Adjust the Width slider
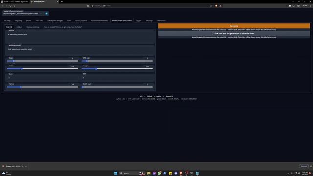Screen dimensions: 313x176 coord(43,69)
